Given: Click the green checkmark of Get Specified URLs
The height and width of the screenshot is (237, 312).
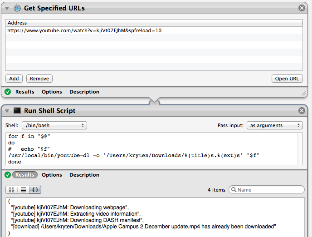Looking at the screenshot, I should coord(8,92).
